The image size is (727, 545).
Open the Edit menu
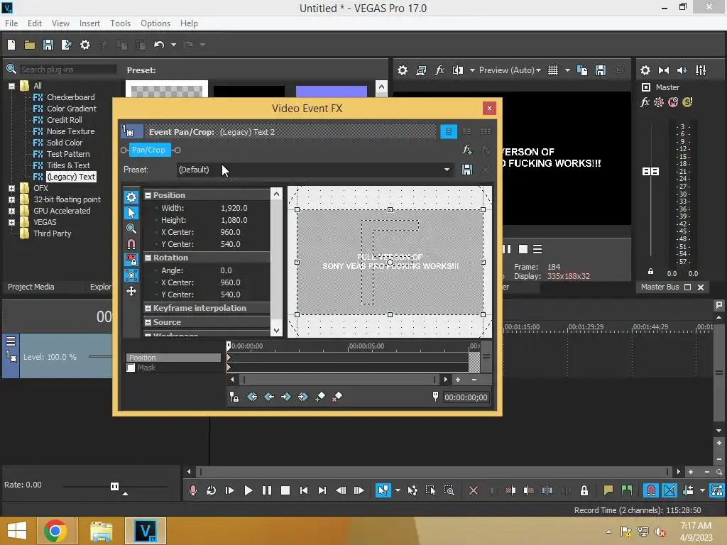tap(35, 23)
